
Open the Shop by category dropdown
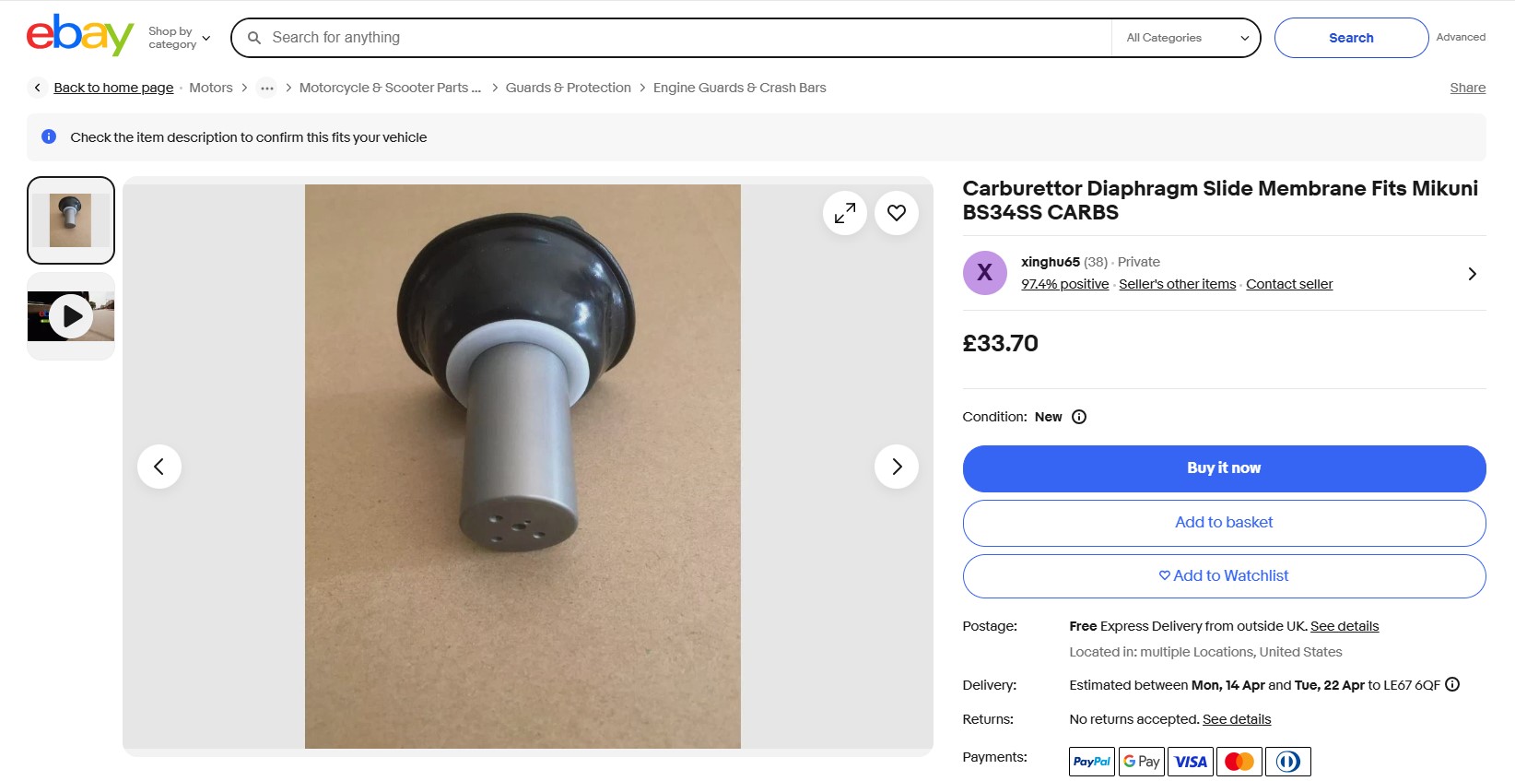(x=179, y=38)
